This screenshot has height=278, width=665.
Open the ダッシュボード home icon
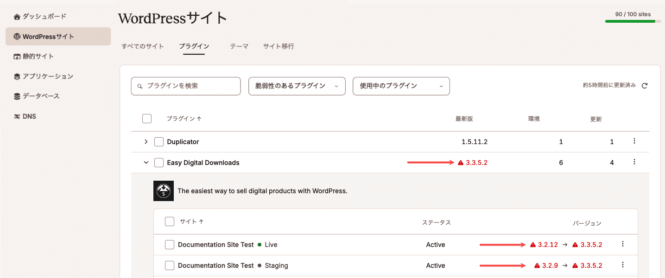(17, 17)
